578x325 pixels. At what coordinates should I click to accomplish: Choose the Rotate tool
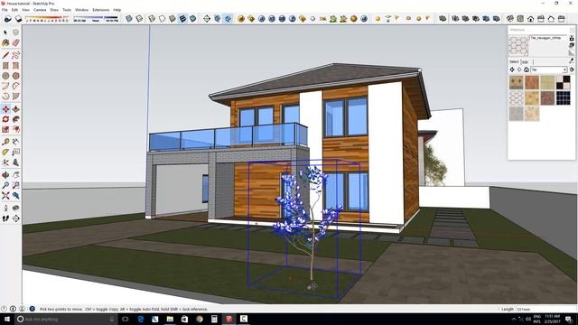click(5, 119)
